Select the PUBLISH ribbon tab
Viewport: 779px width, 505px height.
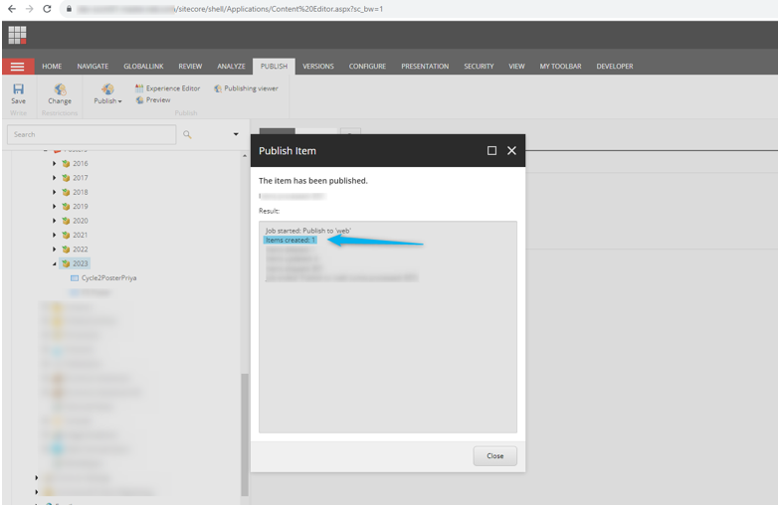[274, 67]
